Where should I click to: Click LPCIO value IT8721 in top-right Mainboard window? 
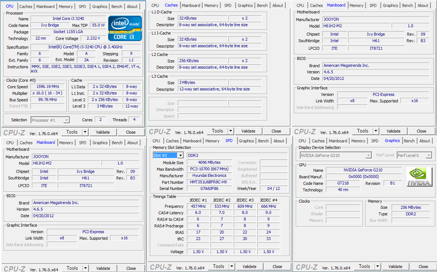click(x=376, y=48)
